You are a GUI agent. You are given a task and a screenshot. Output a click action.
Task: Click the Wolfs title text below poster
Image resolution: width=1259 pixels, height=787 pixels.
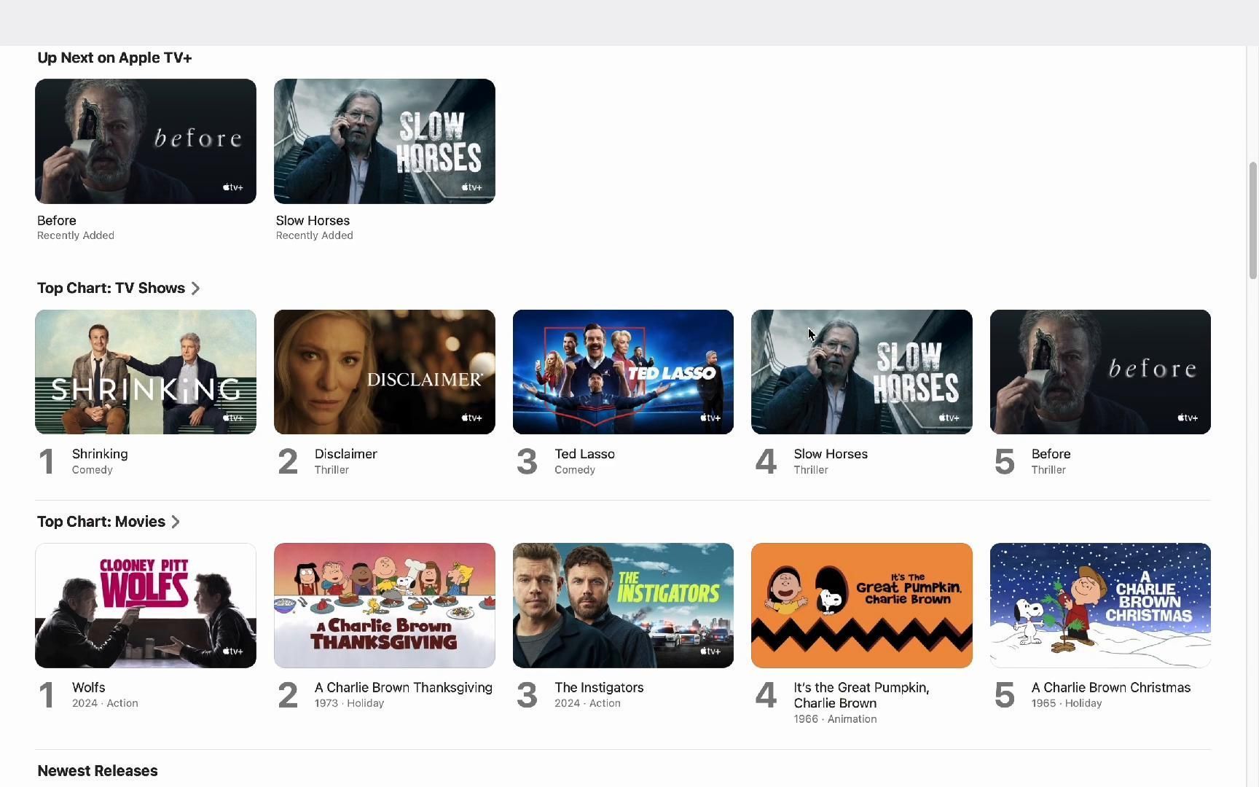tap(89, 688)
